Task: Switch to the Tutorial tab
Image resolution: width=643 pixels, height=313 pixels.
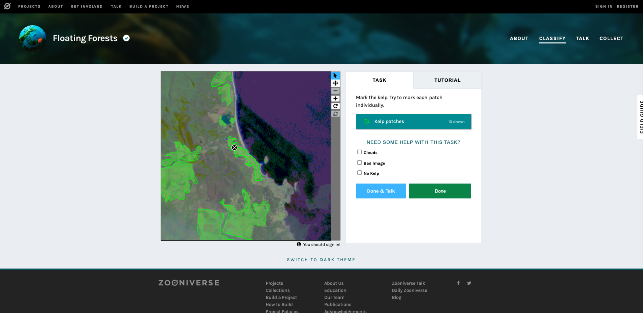Action: (x=447, y=80)
